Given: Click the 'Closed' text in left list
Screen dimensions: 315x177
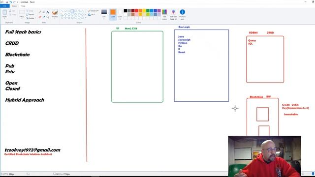Looking at the screenshot, I should tap(12, 88).
